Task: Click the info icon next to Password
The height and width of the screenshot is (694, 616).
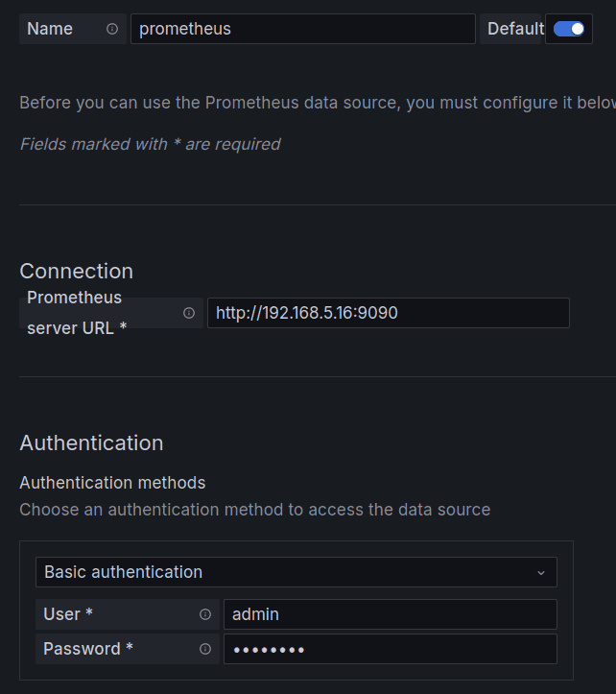Action: 205,649
